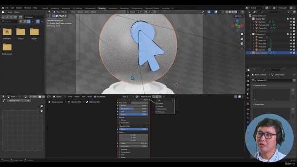Switch to the Layout workspace tab
This screenshot has height=167, width=297.
[45, 8]
